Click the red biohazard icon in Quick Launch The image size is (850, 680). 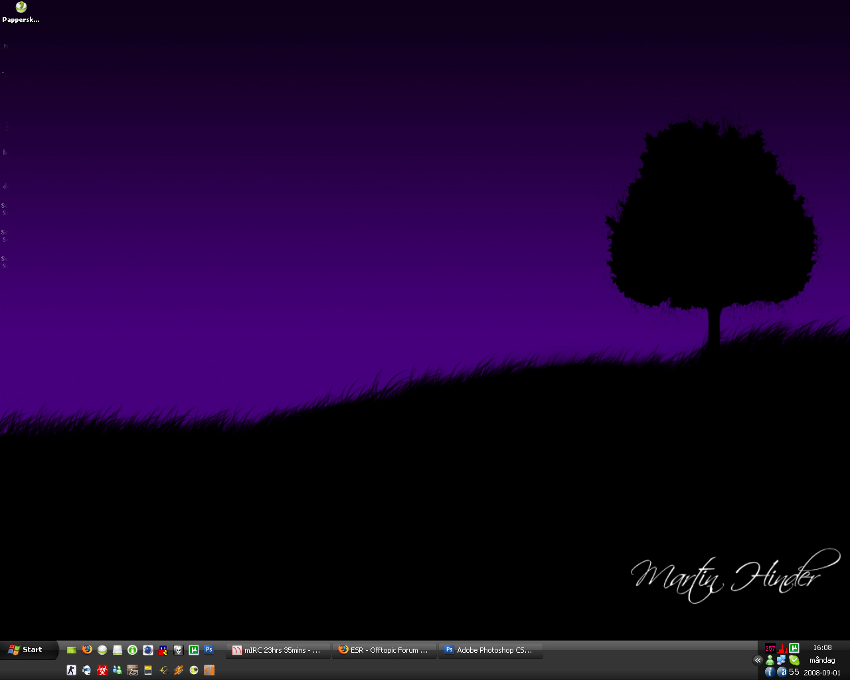102,670
